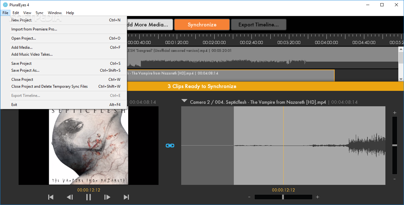Choose Add Music Video Takes
404x205 pixels.
tap(64, 54)
